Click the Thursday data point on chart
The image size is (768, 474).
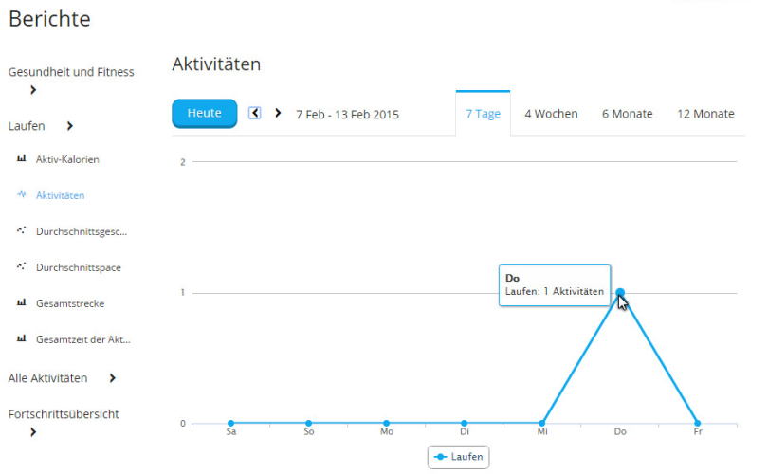(620, 293)
